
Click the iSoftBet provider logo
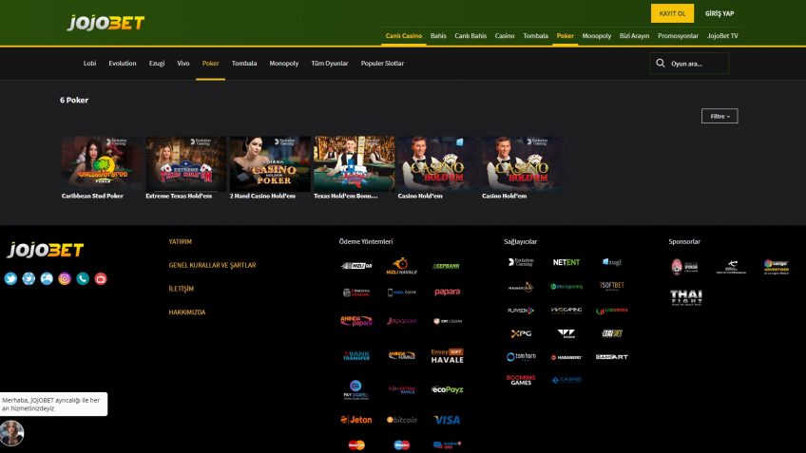point(612,286)
